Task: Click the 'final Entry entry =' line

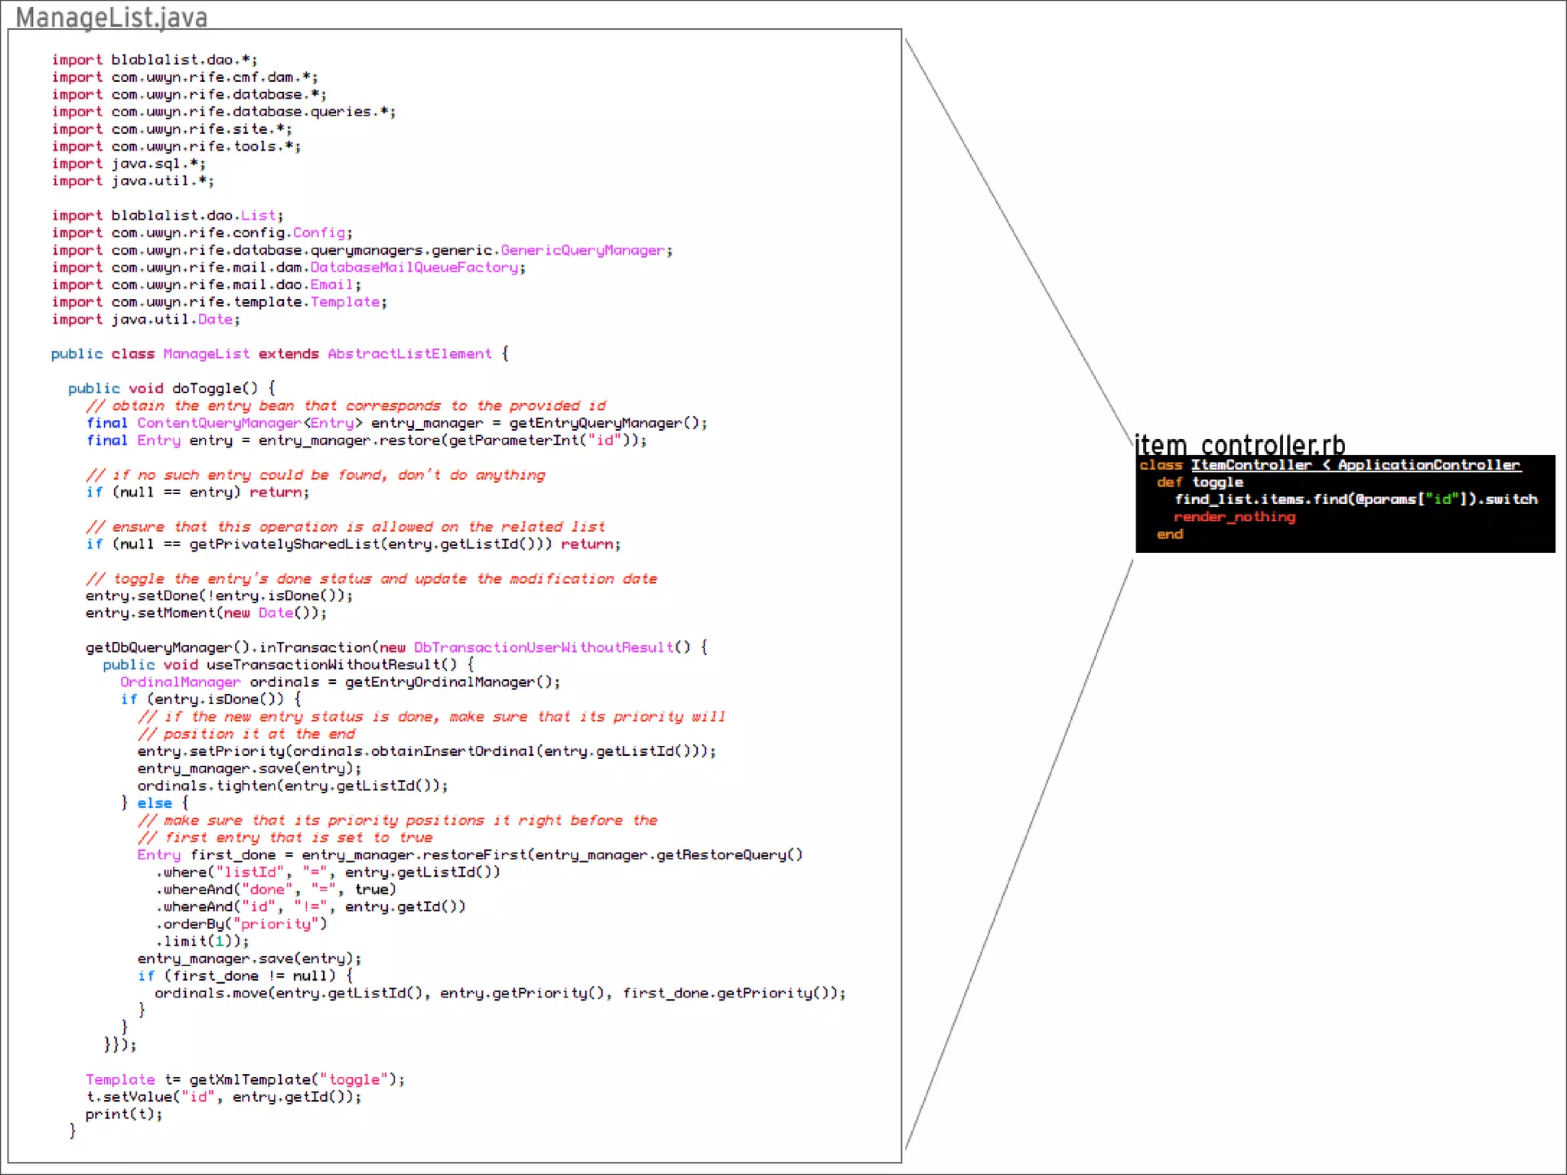Action: (367, 441)
